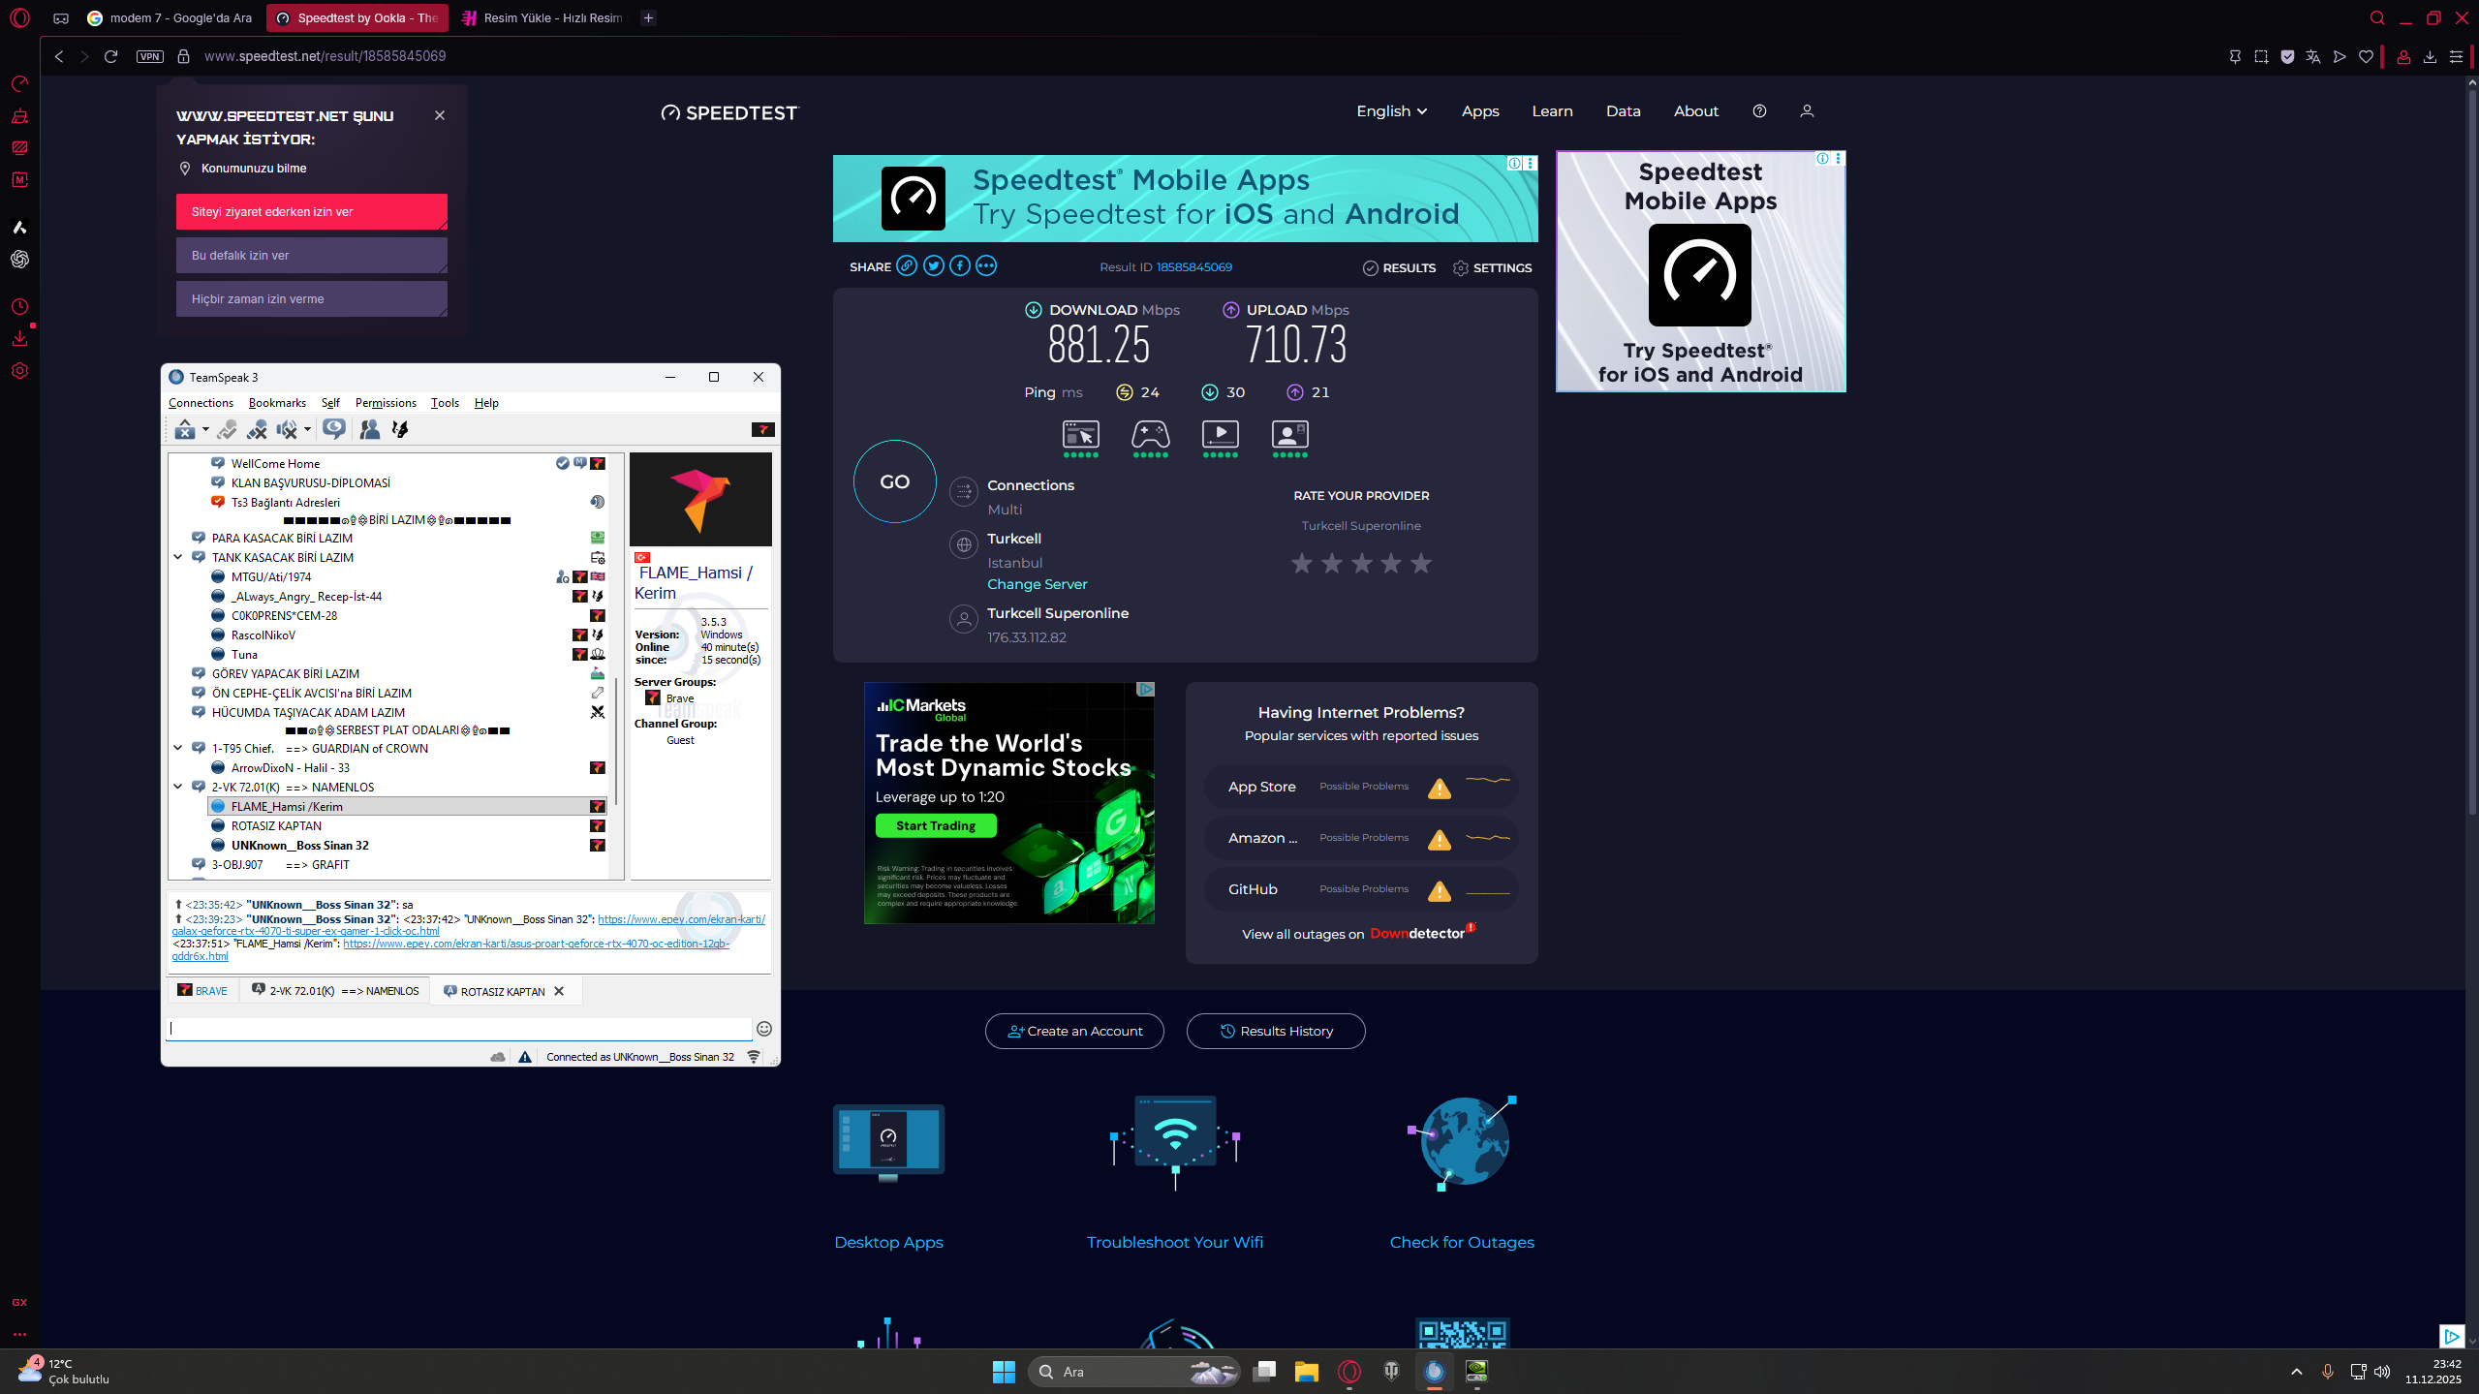Screen dimensions: 2479x1394
Task: Open more share options ellipsis icon
Action: tap(986, 266)
